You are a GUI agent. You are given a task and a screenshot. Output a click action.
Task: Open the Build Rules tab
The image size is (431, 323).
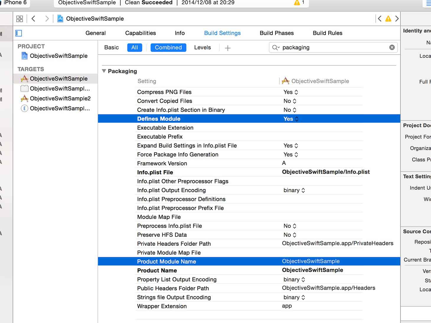[328, 33]
